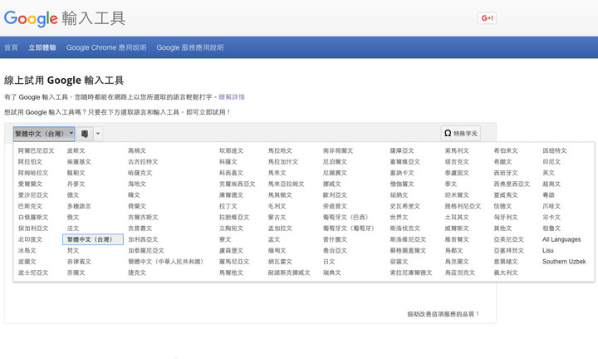Collapse the 繁體中文（台灣）language dropdown
This screenshot has width=598, height=359.
(x=44, y=134)
